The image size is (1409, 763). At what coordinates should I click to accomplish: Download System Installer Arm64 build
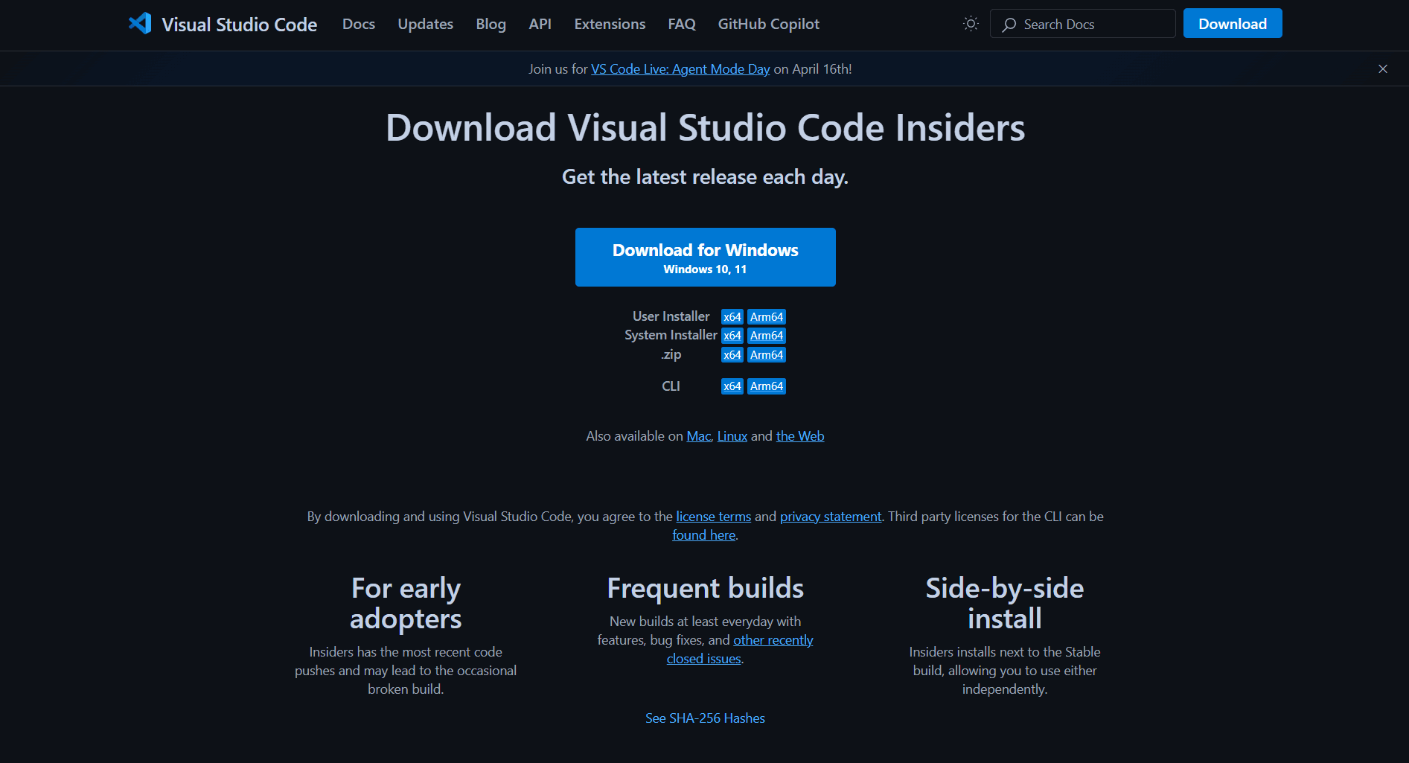(x=767, y=336)
